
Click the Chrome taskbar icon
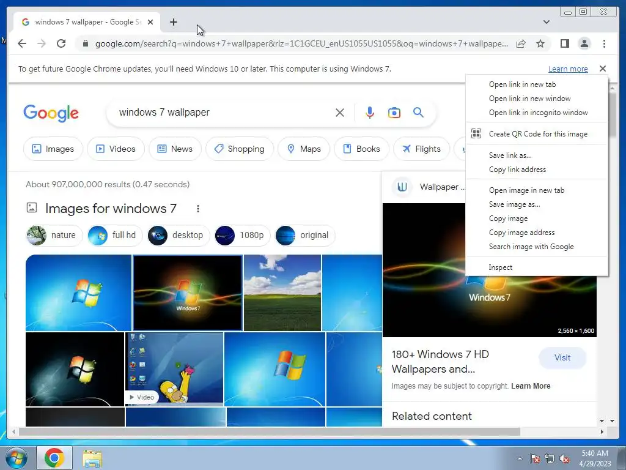click(54, 458)
